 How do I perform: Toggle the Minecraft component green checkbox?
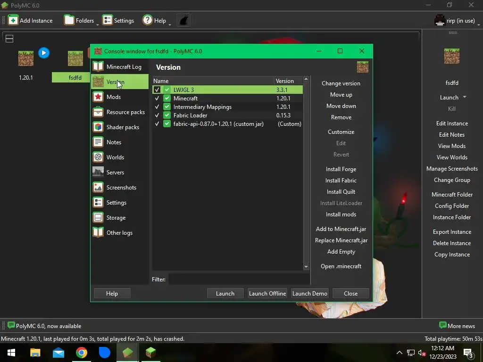[167, 98]
